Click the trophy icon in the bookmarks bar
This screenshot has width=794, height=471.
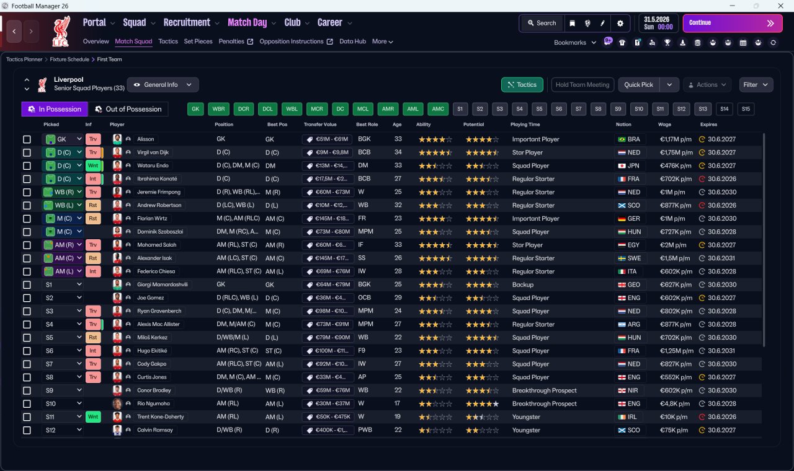point(667,43)
